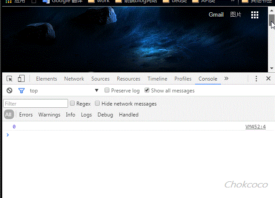This screenshot has height=198, width=275.
Task: Expand hidden DevTools tabs chevron
Action: tap(226, 79)
